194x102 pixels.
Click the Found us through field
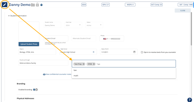coord(43,63)
